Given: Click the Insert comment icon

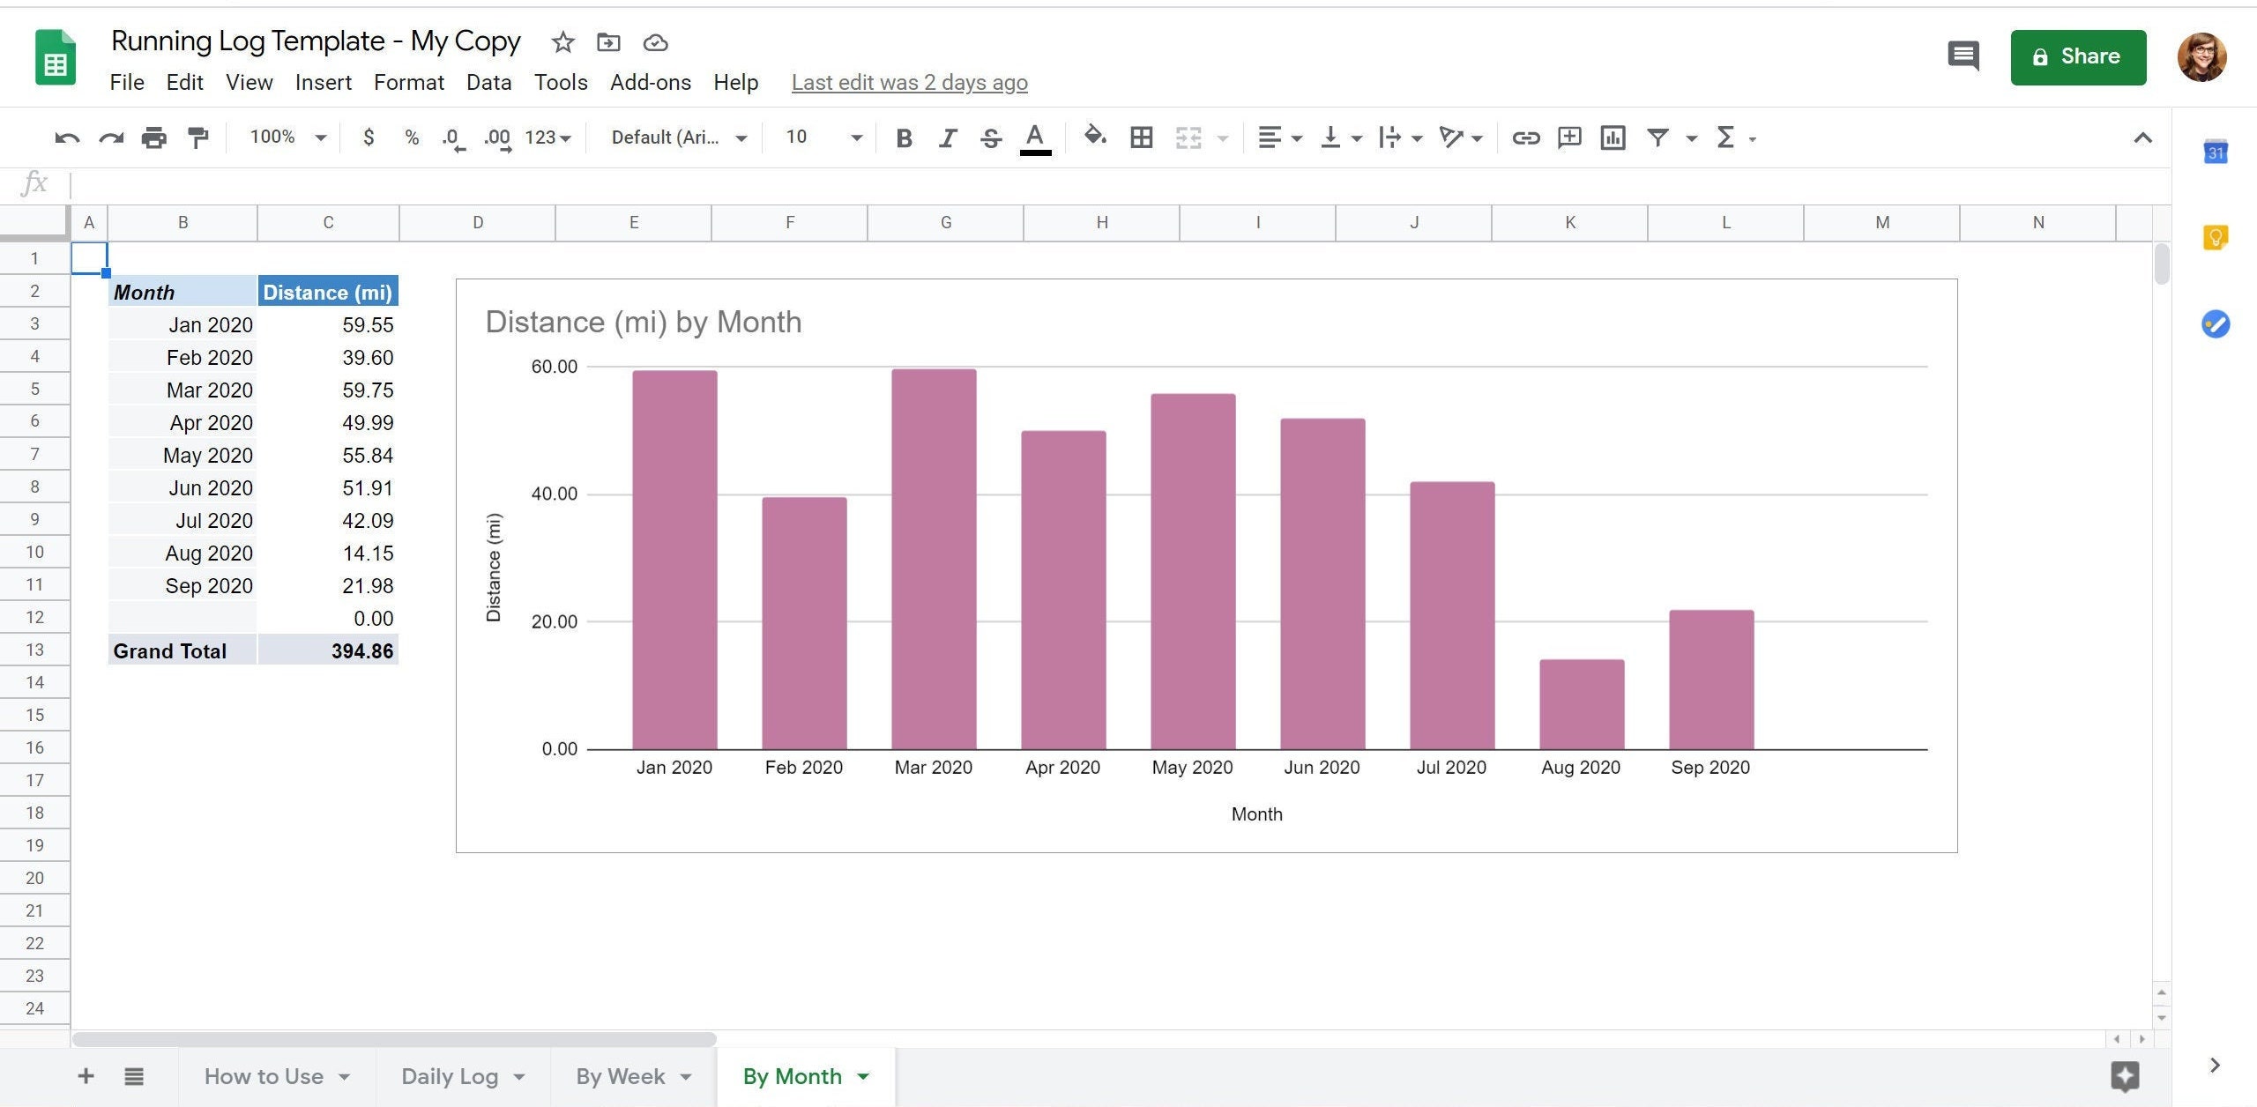Looking at the screenshot, I should tap(1569, 137).
